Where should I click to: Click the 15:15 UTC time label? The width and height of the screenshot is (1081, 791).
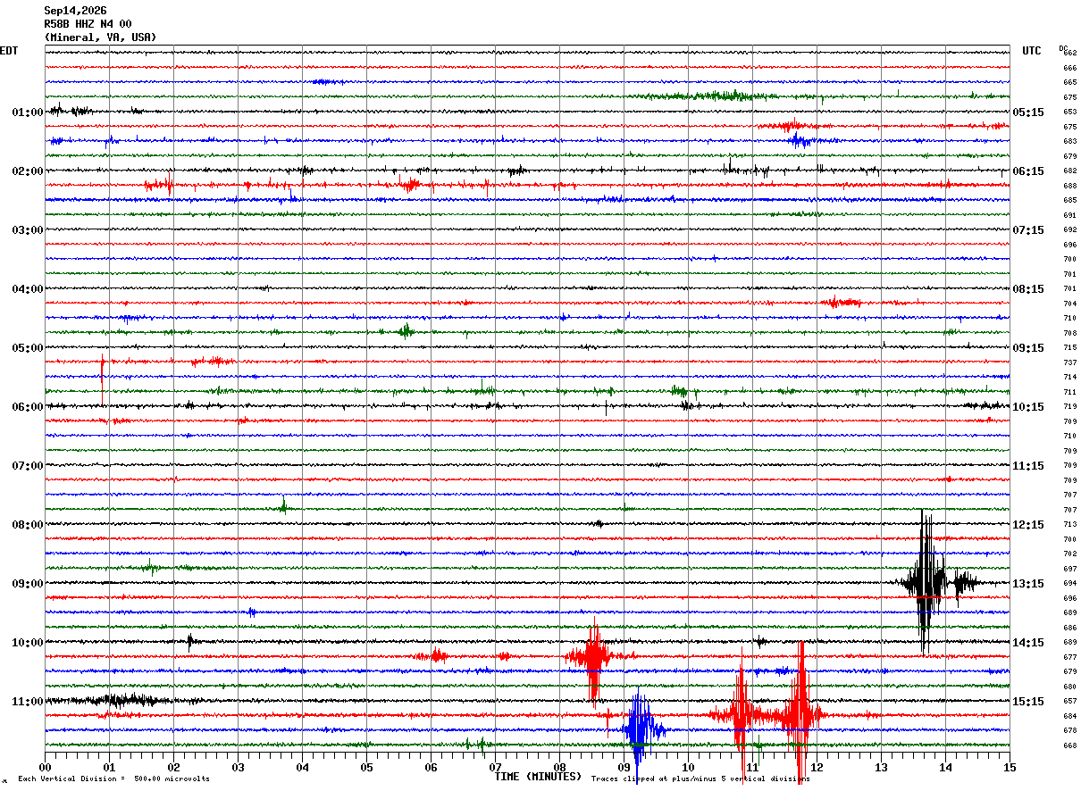click(x=1028, y=702)
